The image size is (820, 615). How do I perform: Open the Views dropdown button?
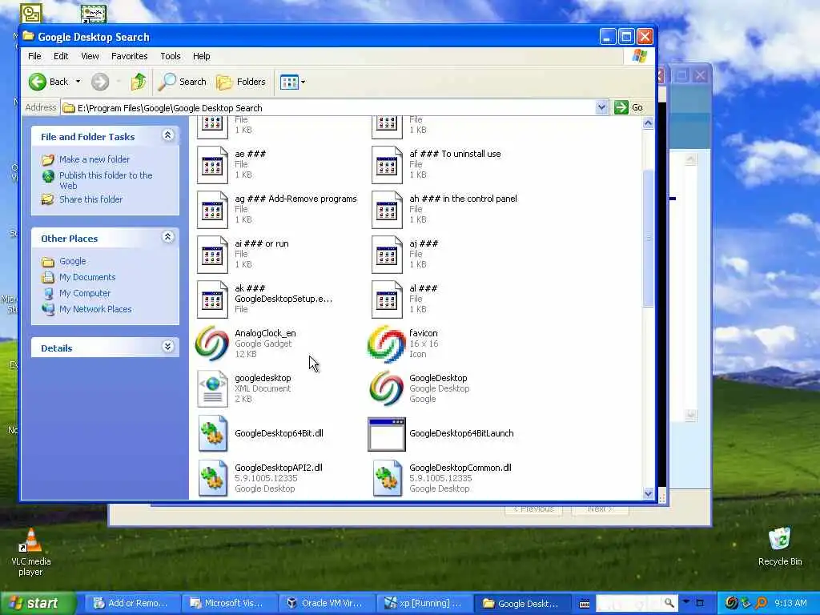click(x=292, y=82)
